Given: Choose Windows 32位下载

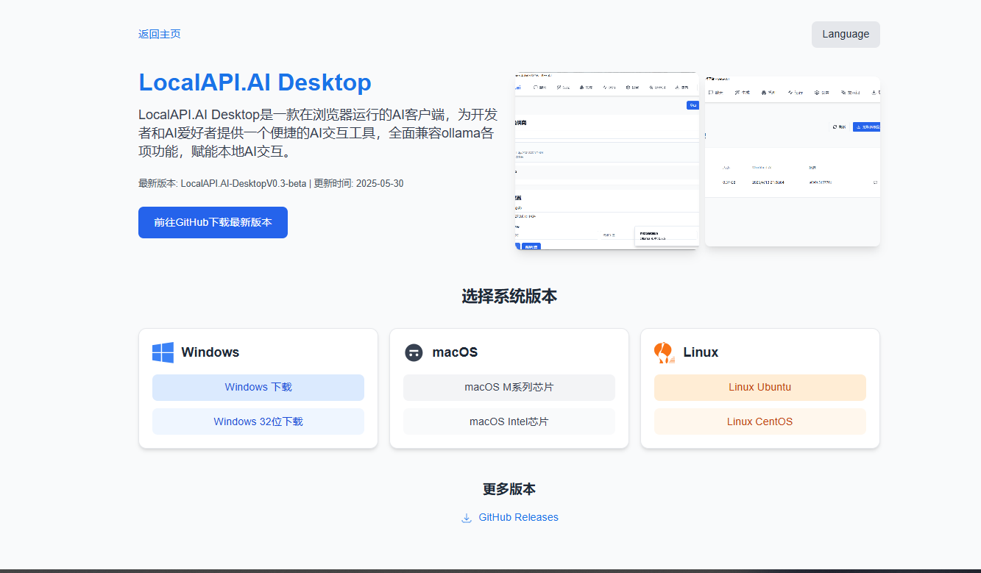Looking at the screenshot, I should click(258, 421).
